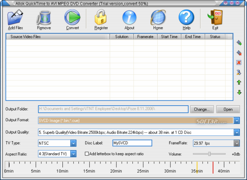Expand the Output Format dropdown arrow
247x180 pixels.
click(237, 120)
